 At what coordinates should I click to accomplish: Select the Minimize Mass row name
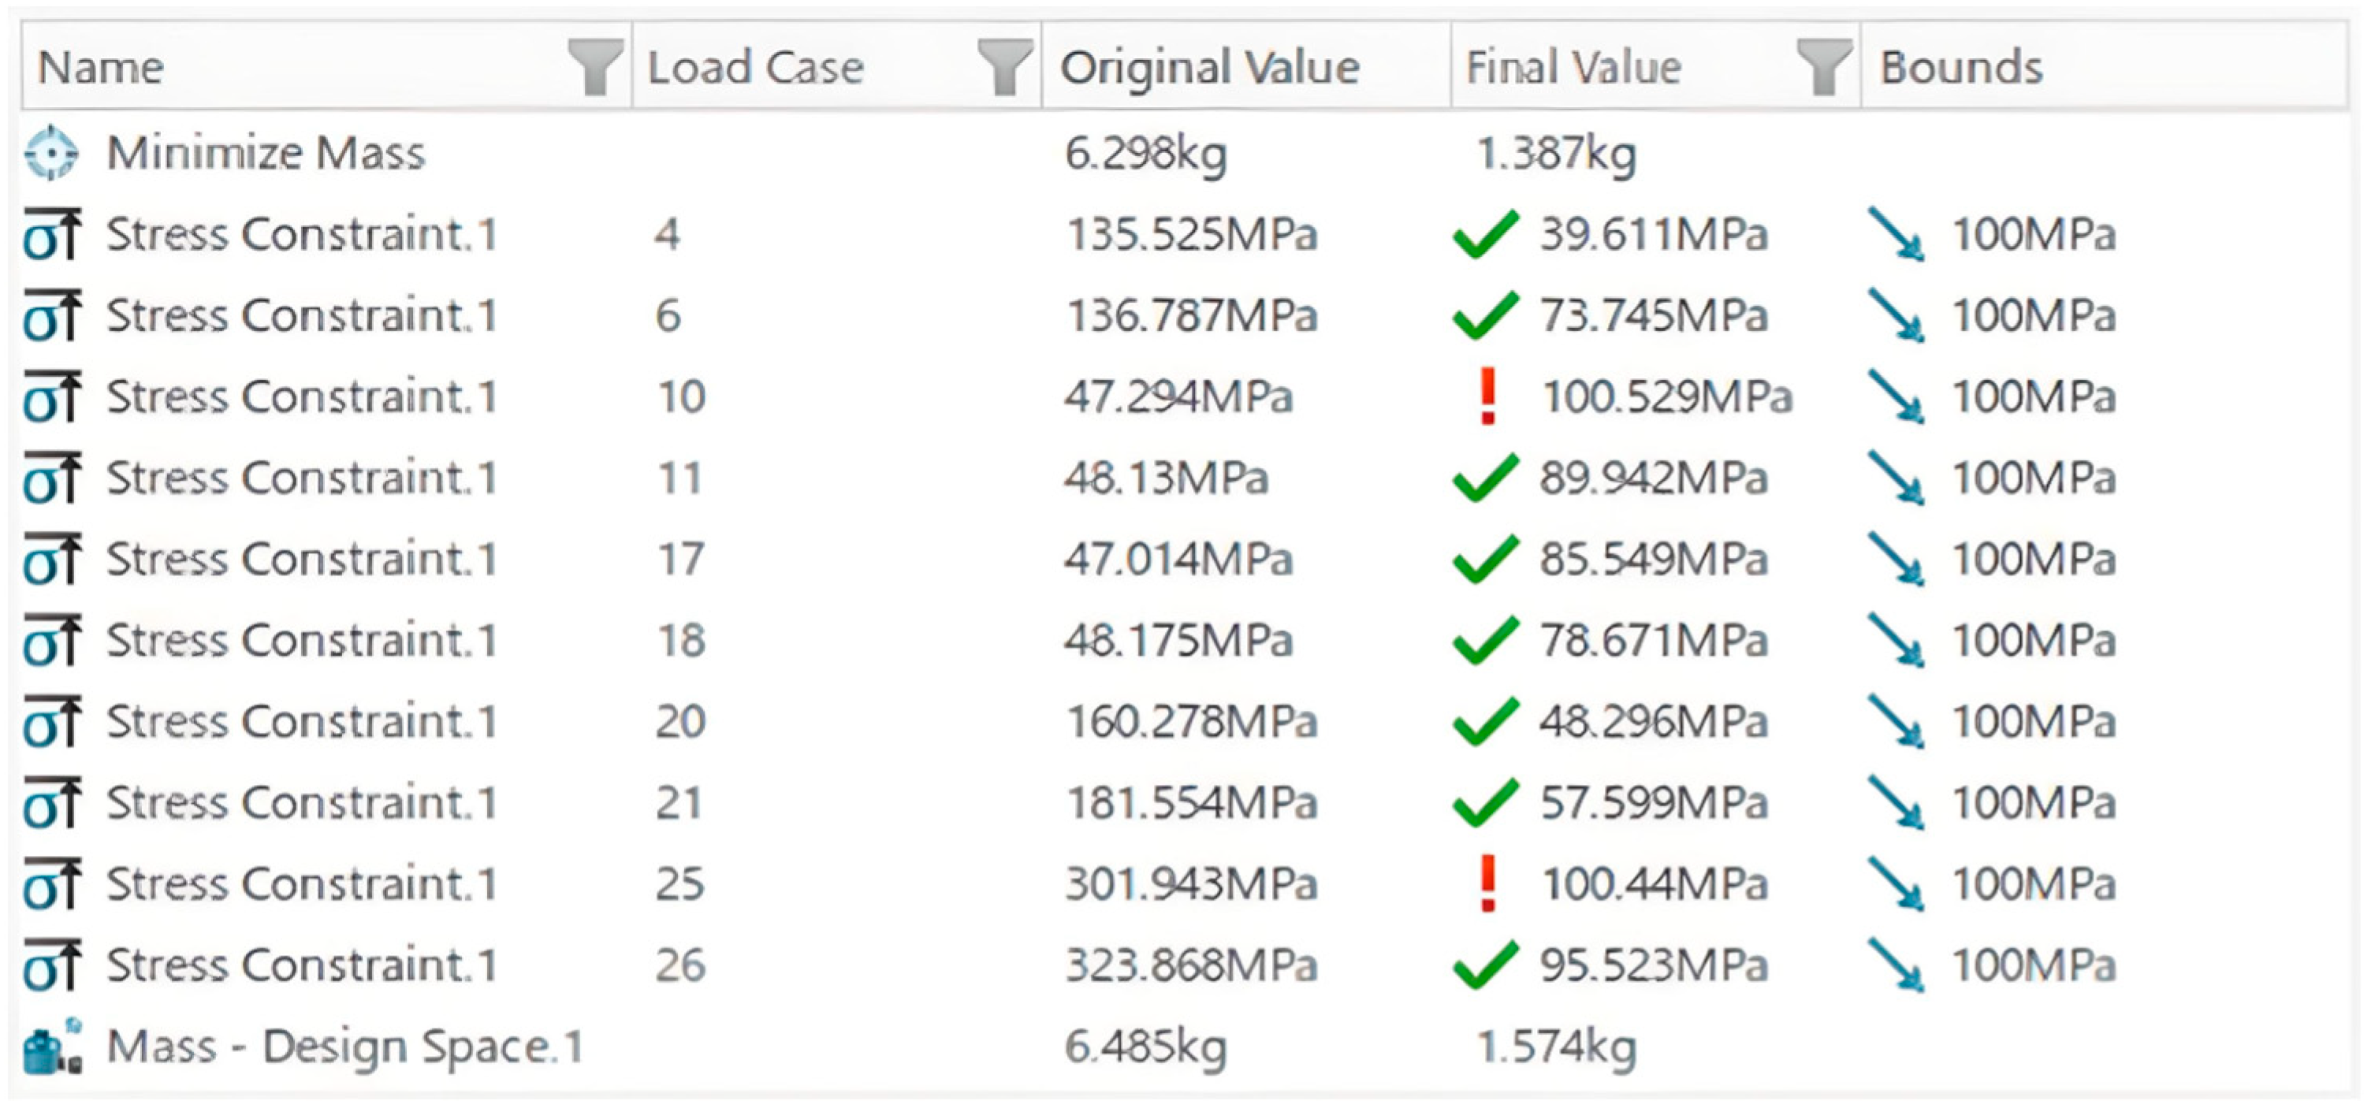tap(266, 153)
